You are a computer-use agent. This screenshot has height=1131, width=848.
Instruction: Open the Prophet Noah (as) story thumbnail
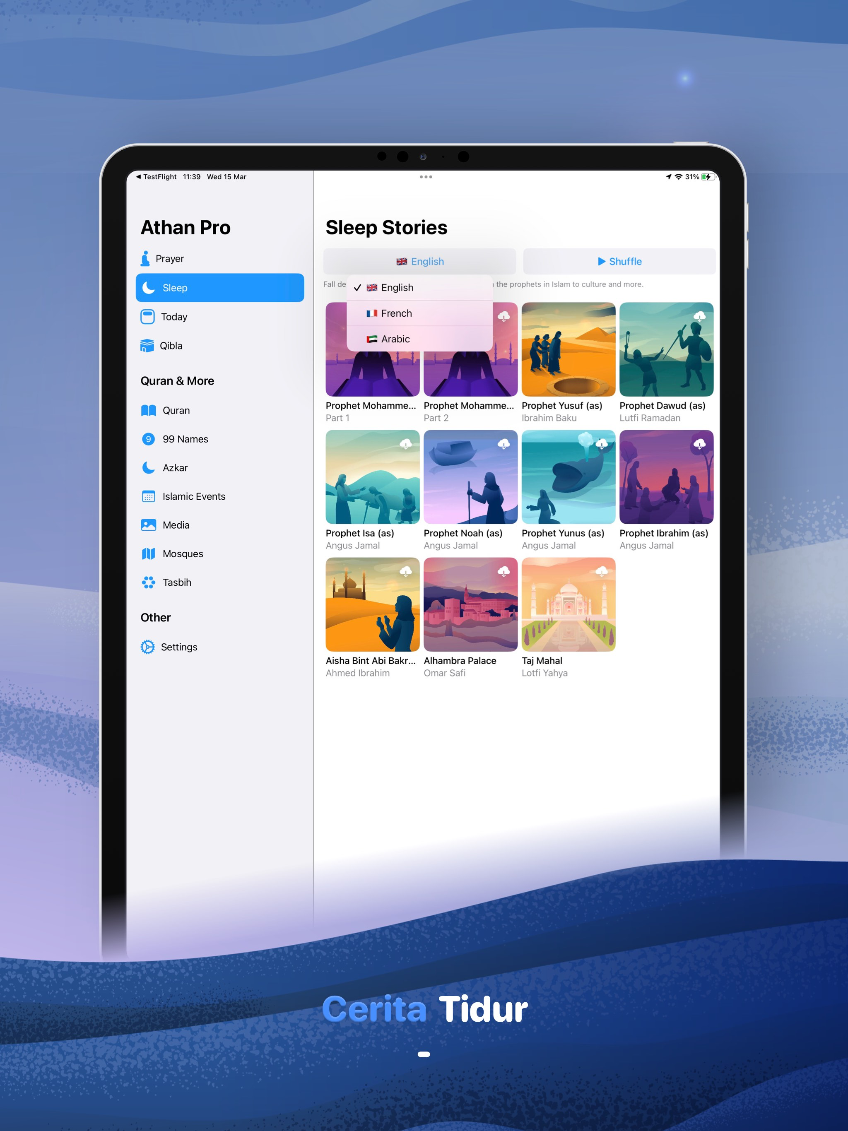pos(470,476)
